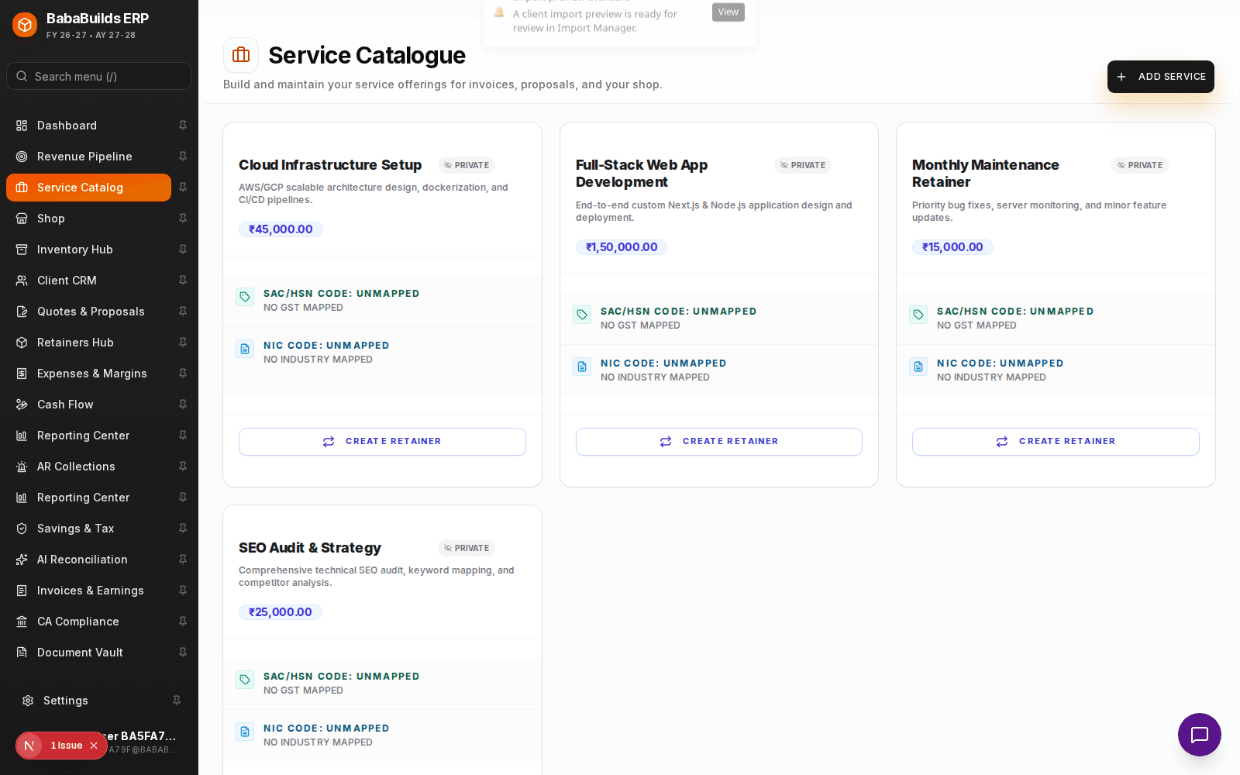Select the Service Catalog sidebar item
The height and width of the screenshot is (775, 1240).
(x=88, y=188)
